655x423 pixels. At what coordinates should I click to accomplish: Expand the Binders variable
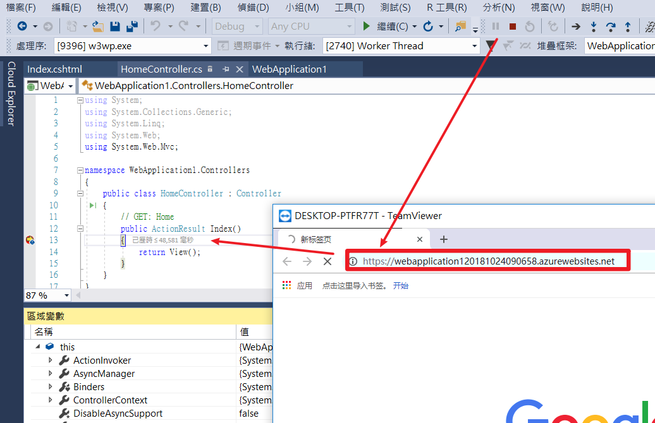point(51,387)
